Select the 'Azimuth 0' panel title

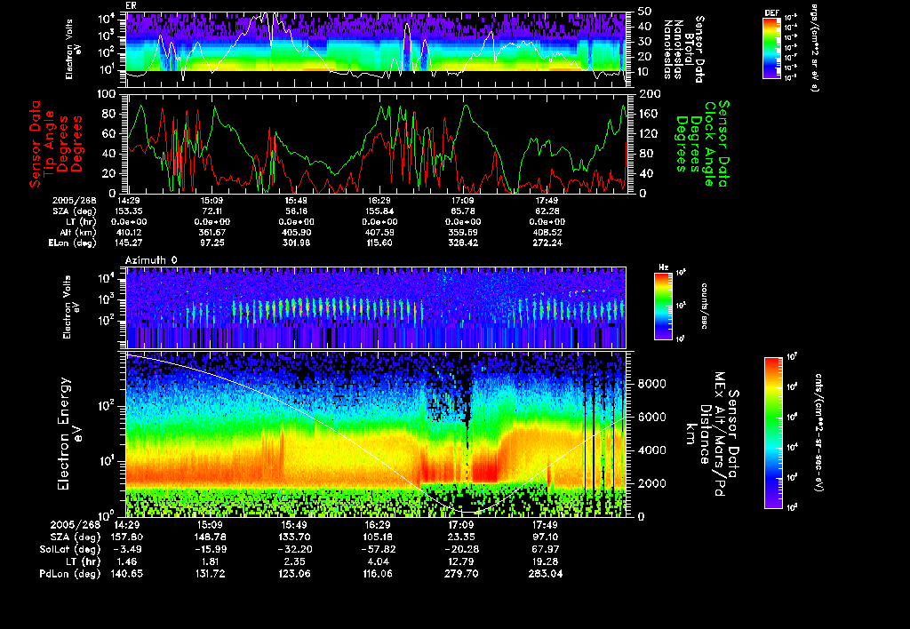click(151, 260)
